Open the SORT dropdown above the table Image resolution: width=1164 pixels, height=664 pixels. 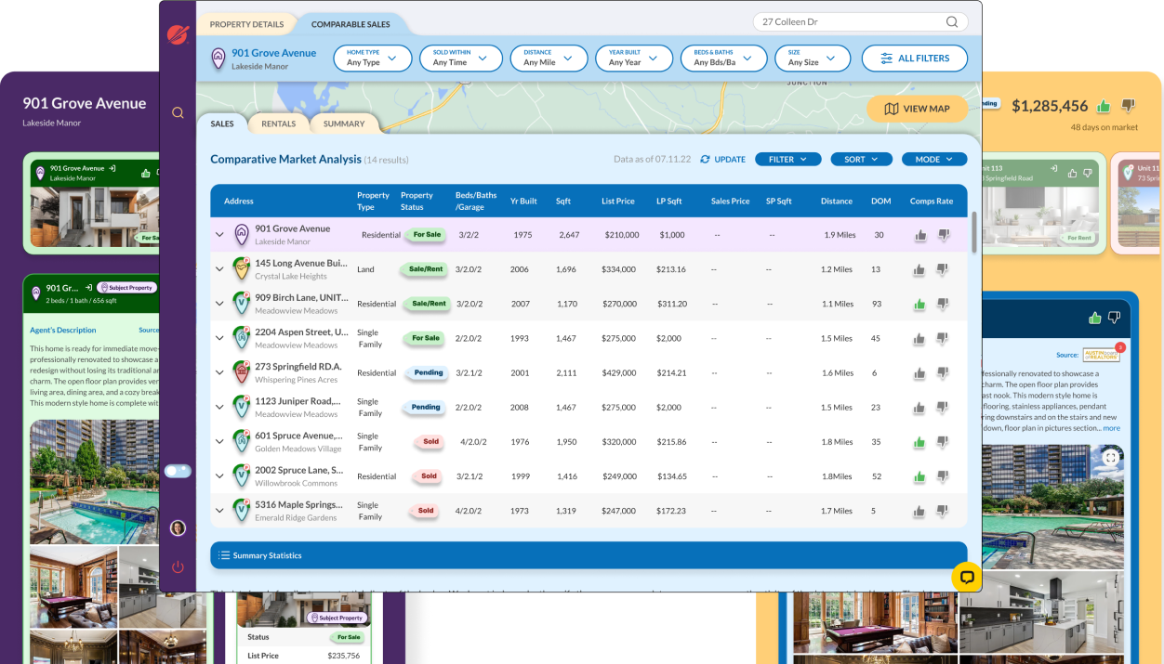[x=861, y=159]
